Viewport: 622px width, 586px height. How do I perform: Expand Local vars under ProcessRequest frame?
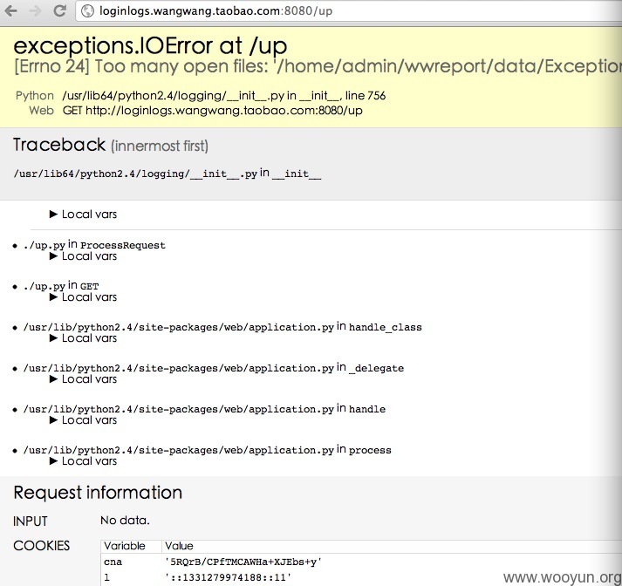83,256
